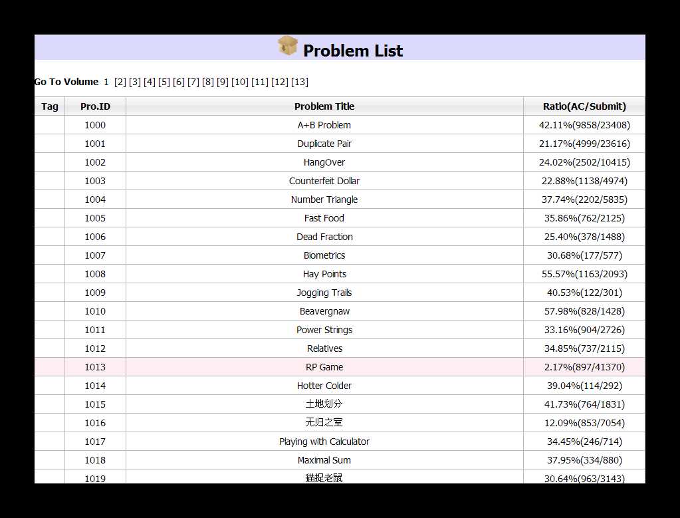
Task: Go to volume 8
Action: tap(208, 82)
